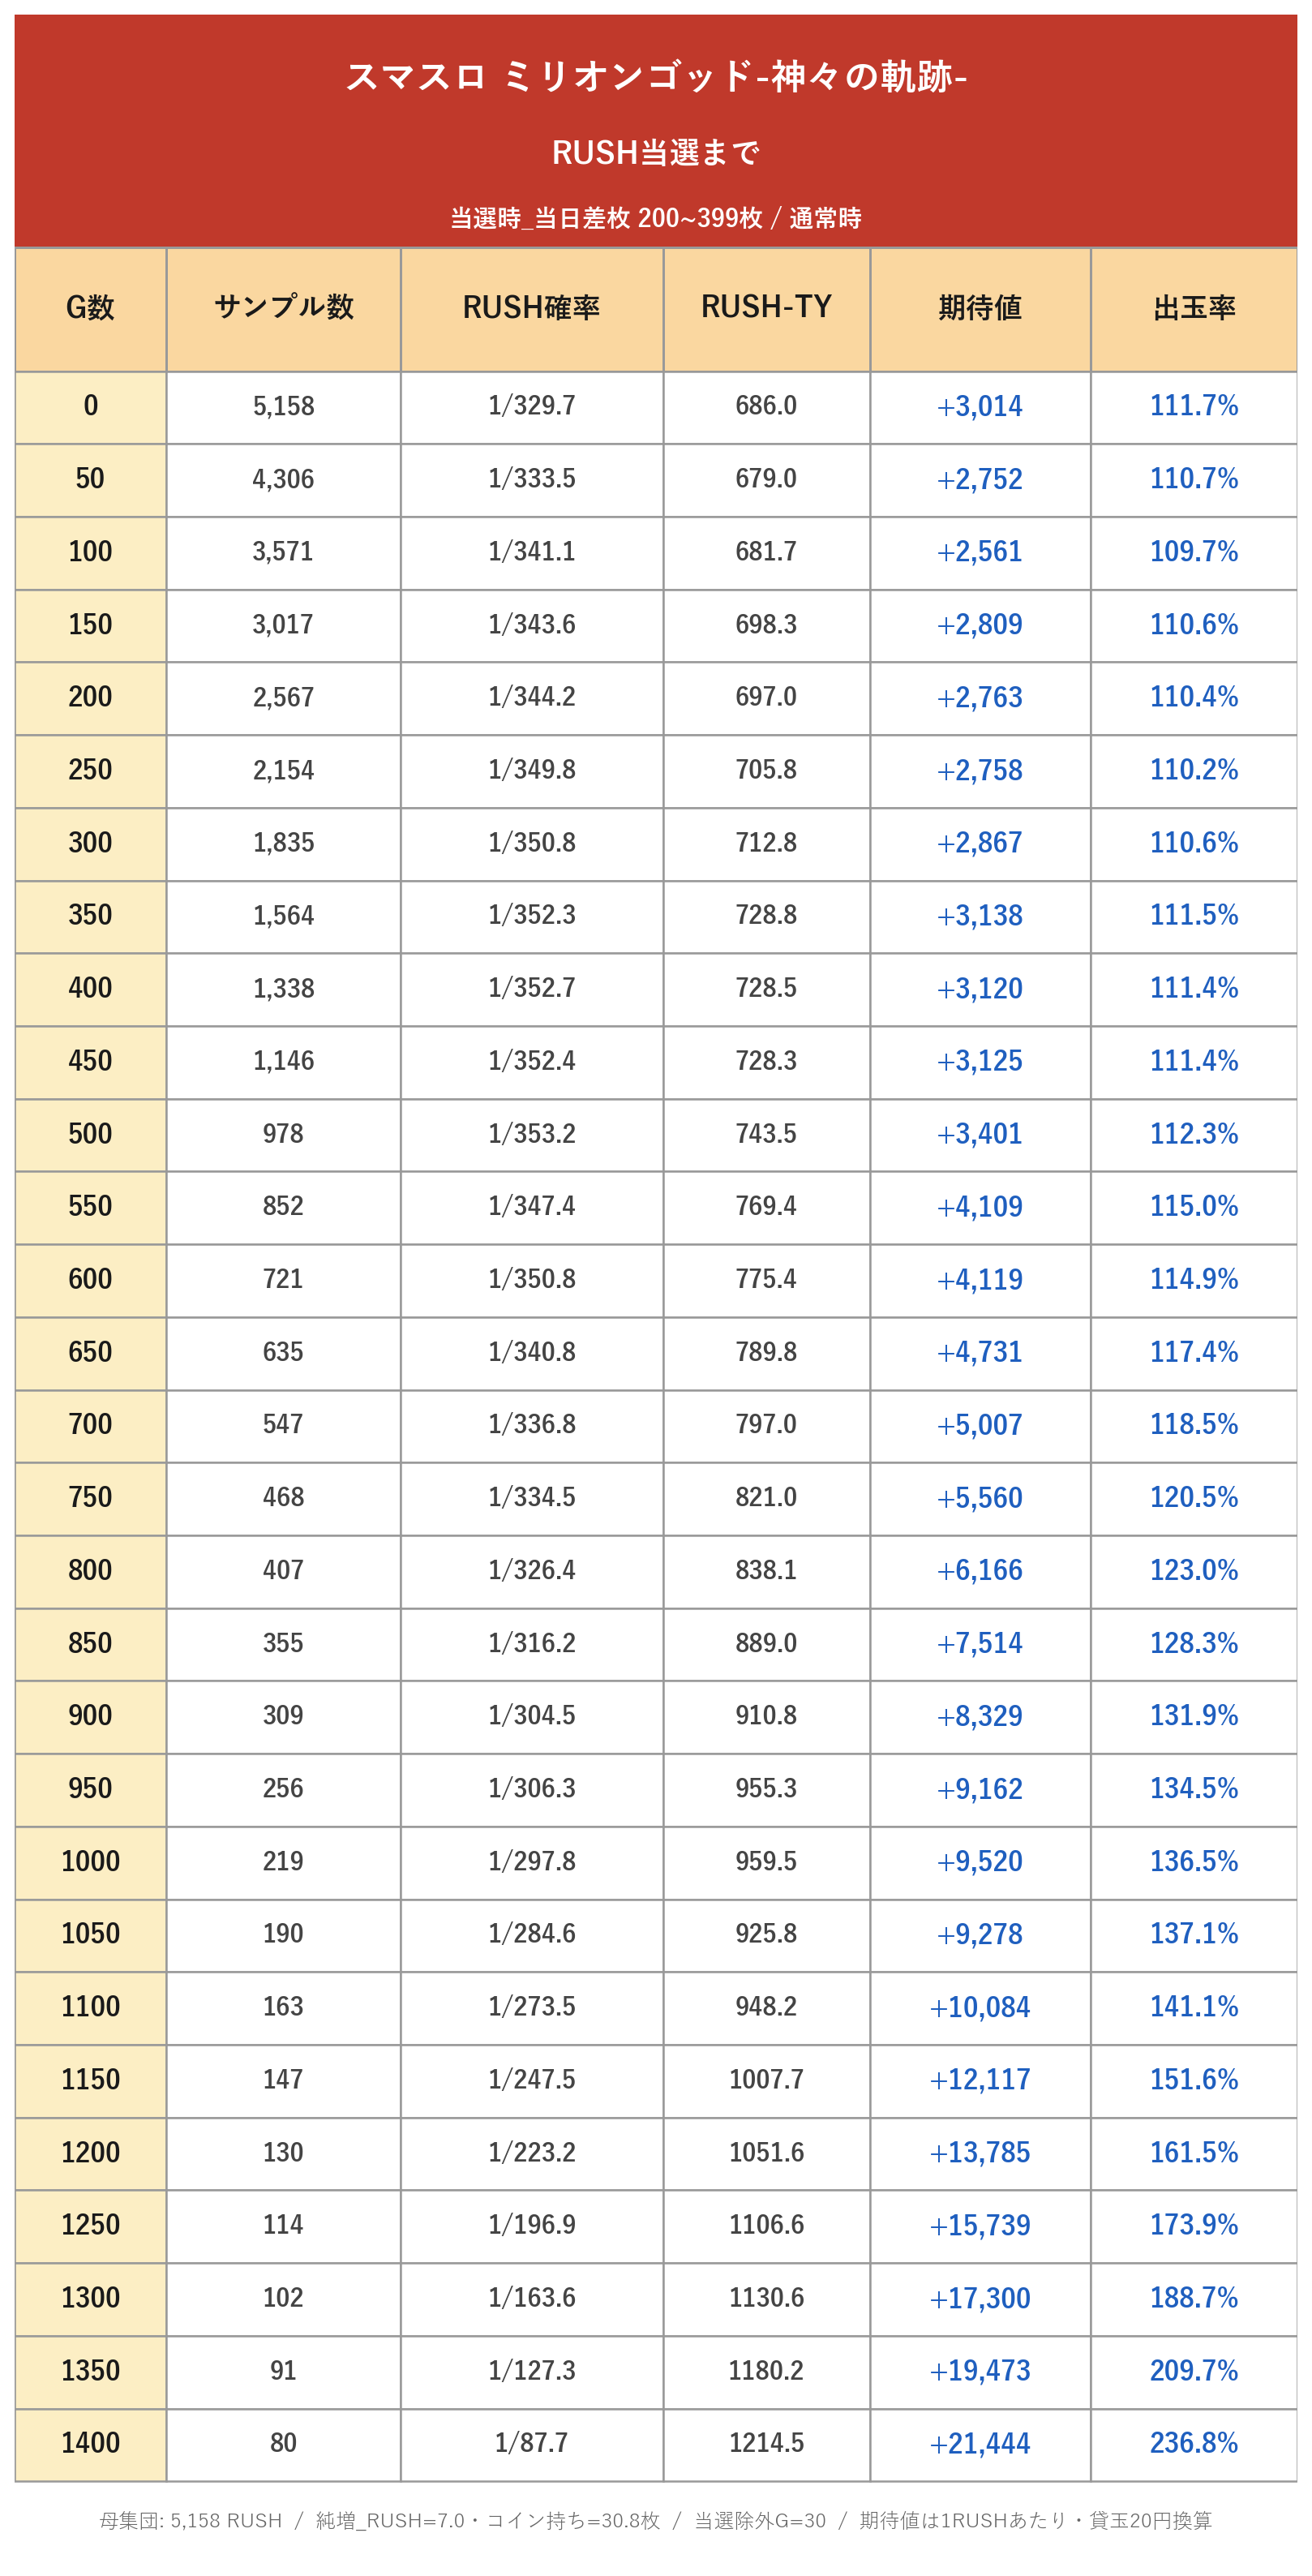1312x2576 pixels.
Task: Click sample count 5,158 cell
Action: coord(284,408)
